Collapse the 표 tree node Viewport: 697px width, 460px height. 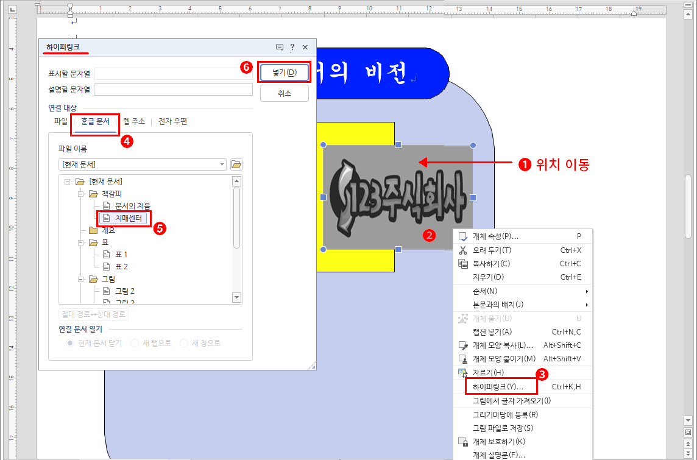point(81,242)
